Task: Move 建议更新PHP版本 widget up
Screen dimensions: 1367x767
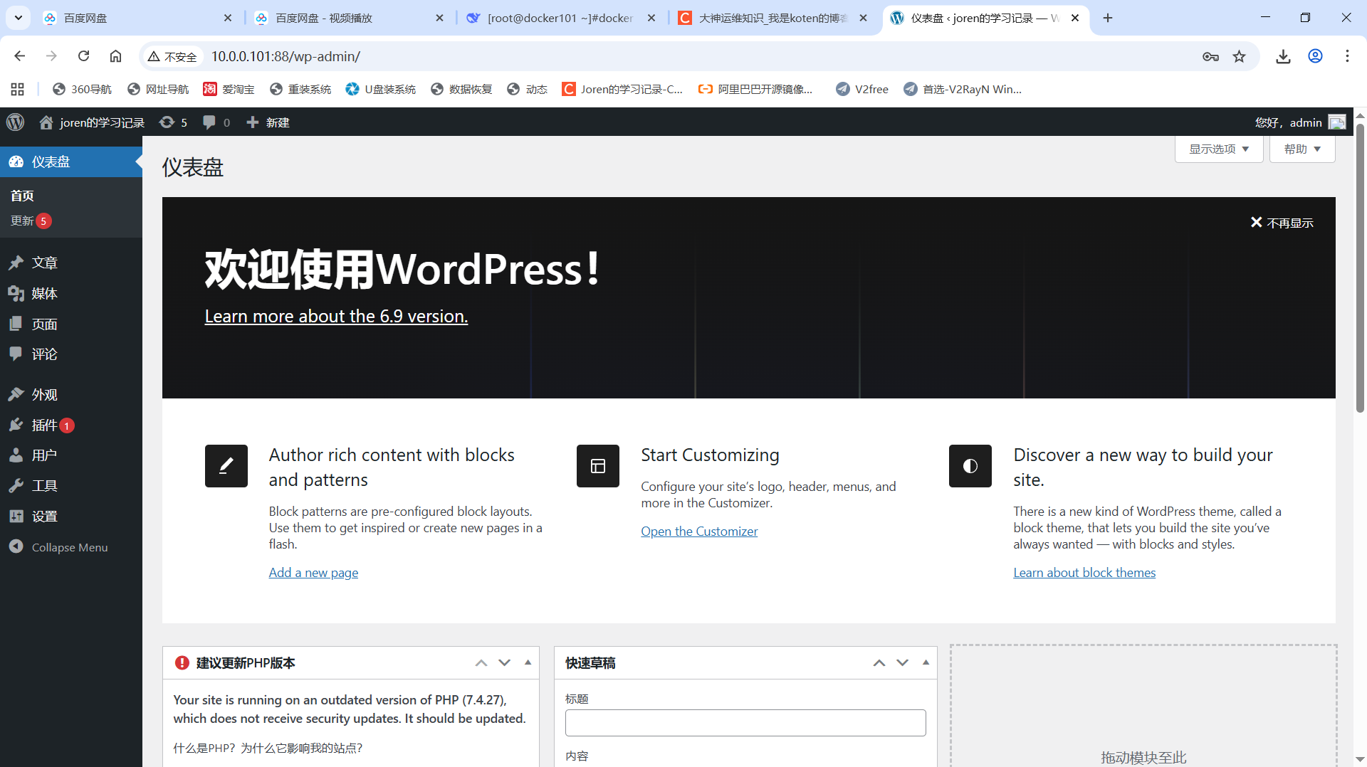Action: 481,662
